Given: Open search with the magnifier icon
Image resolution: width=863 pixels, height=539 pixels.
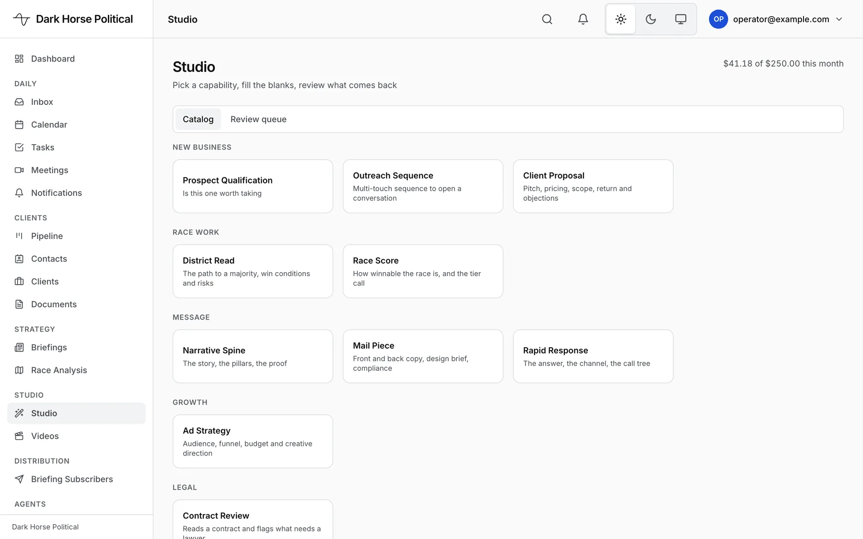Looking at the screenshot, I should (547, 19).
